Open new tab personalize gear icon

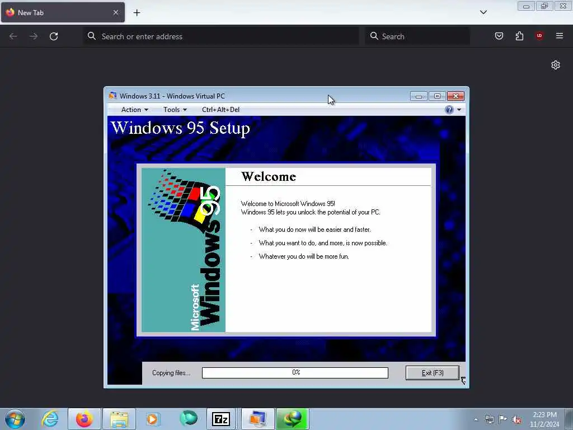point(556,65)
